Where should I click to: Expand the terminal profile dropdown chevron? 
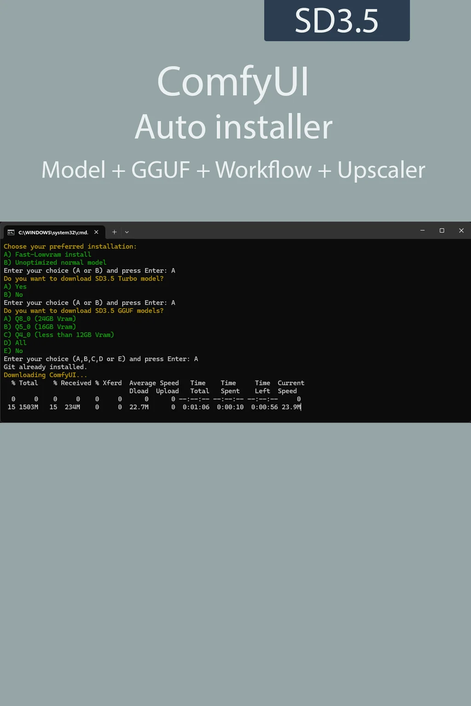127,232
